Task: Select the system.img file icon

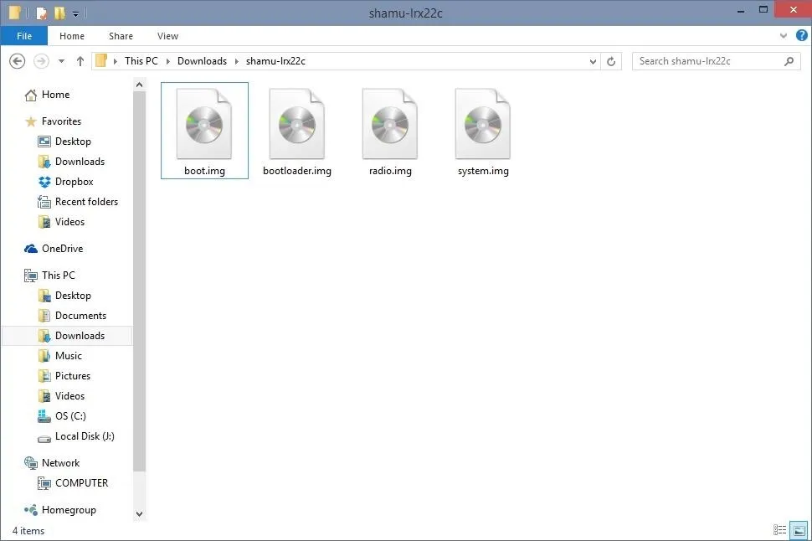Action: click(x=483, y=124)
